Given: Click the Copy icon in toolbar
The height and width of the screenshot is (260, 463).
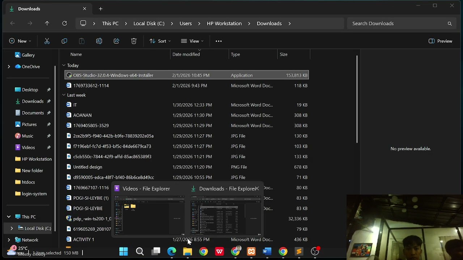Looking at the screenshot, I should 64,41.
